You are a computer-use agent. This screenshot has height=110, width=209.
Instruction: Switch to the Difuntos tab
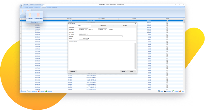(125, 26)
